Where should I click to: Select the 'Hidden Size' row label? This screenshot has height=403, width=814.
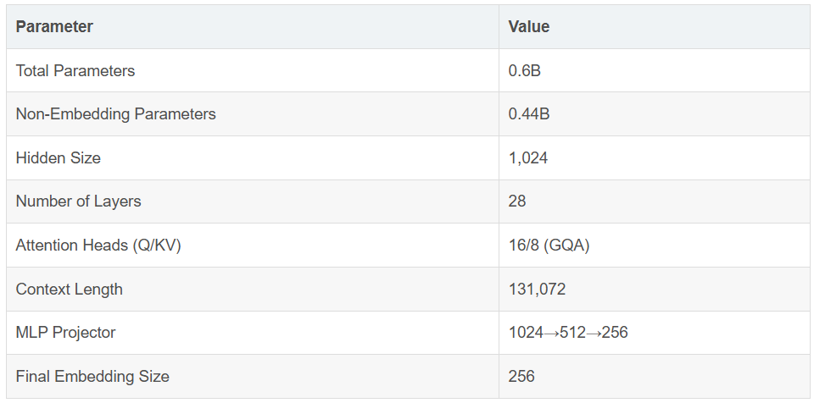click(59, 157)
